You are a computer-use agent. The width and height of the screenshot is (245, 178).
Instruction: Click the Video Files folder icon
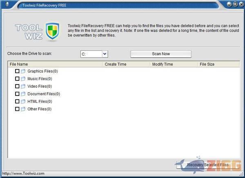pos(23,86)
